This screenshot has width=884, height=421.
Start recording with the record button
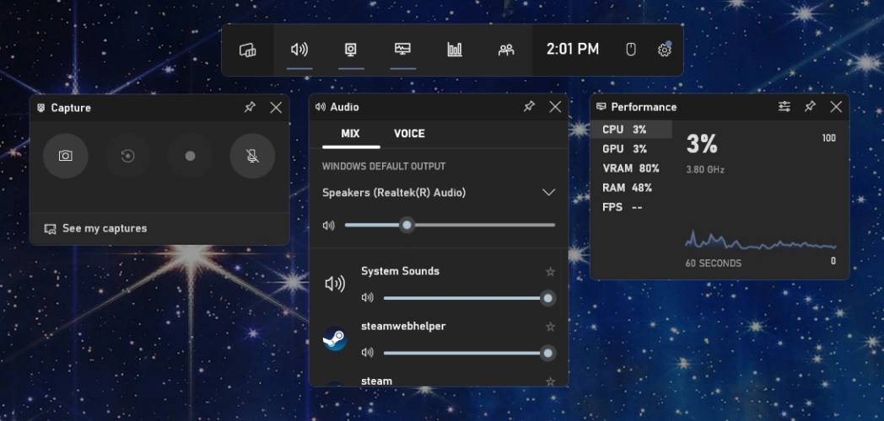(190, 156)
